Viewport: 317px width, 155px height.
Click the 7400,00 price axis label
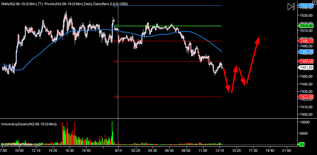point(307,114)
